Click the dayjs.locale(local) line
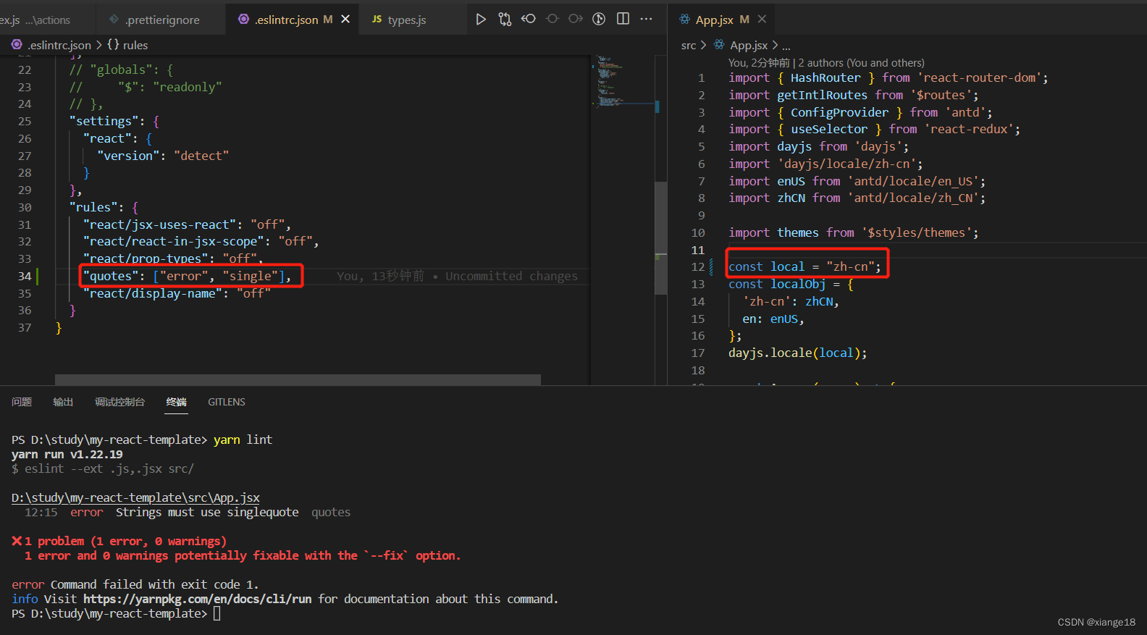 click(797, 353)
